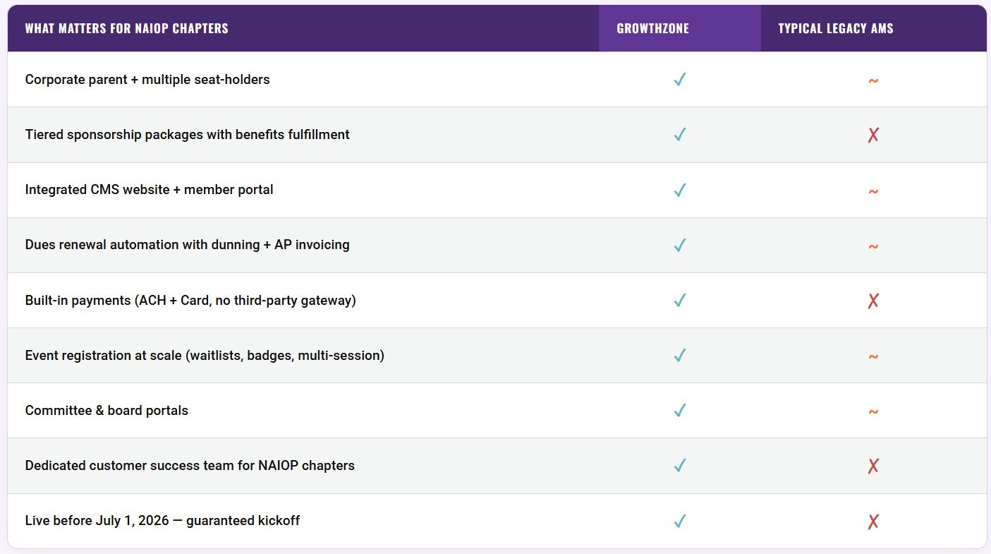991x554 pixels.
Task: Click tilde icon for Corporate parent row
Action: (x=873, y=80)
